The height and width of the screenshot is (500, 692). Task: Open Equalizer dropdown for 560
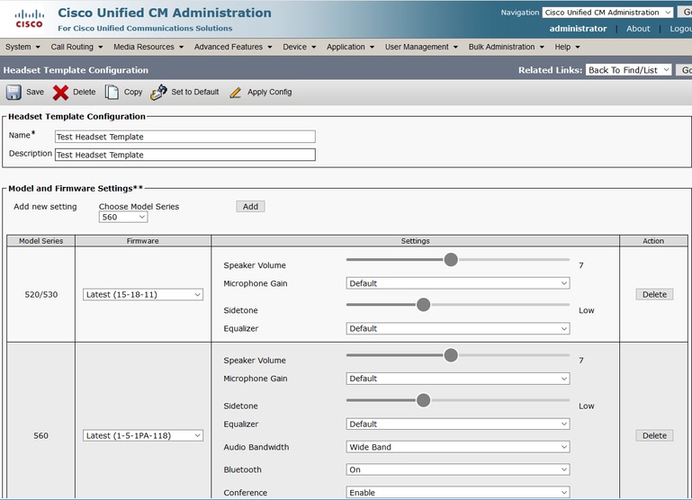458,424
